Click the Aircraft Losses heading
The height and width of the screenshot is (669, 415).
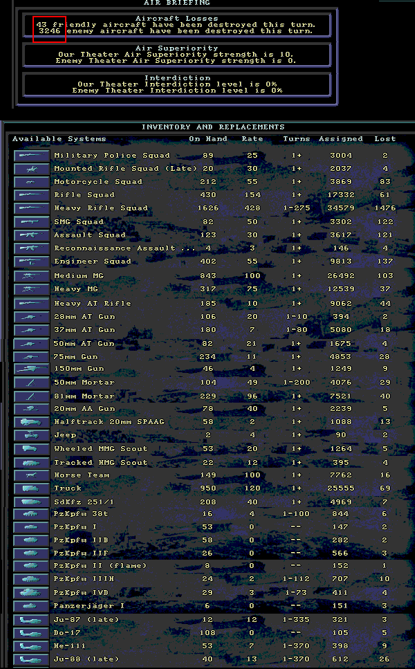[x=177, y=19]
